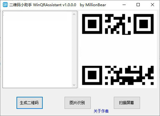Click the QR code's top-left finder square
Screen dimensions: 160x116
click(91, 23)
